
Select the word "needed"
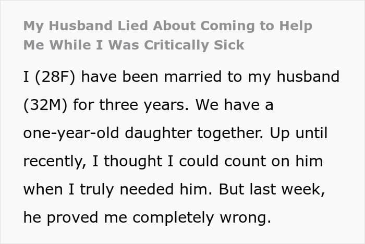pos(147,189)
